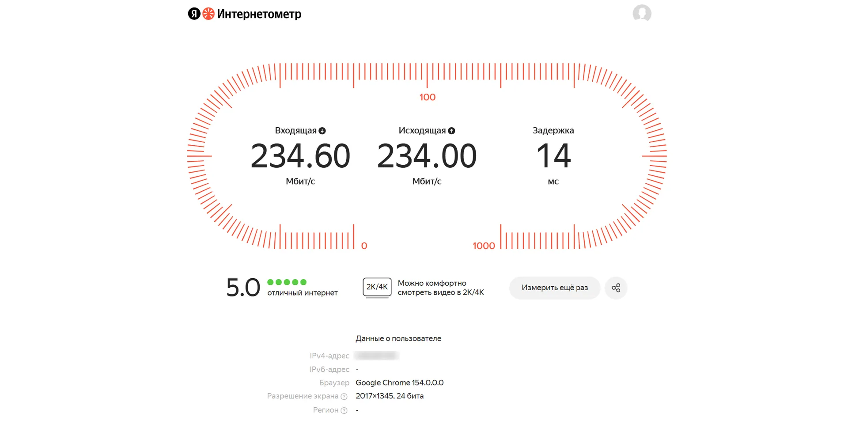The image size is (848, 424).
Task: Show help for Регион
Action: tap(344, 411)
